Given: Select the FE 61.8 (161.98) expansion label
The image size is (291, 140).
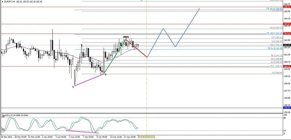Looking at the screenshot, I should click(275, 48).
